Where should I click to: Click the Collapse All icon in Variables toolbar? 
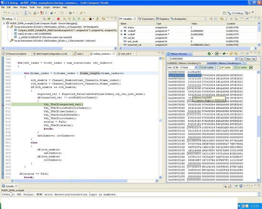tap(215, 19)
